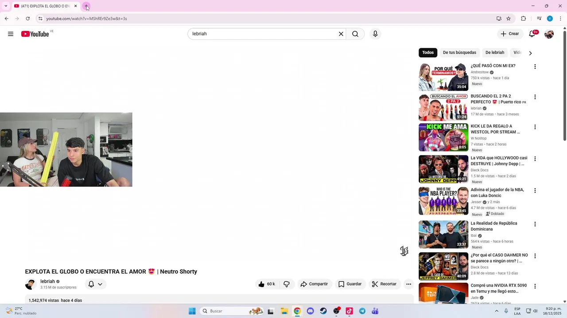Select the De lebriah filter chip
Image resolution: width=567 pixels, height=318 pixels.
coord(495,53)
